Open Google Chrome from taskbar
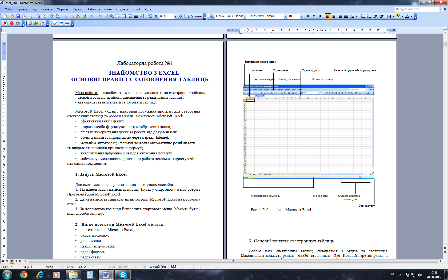 24,275
